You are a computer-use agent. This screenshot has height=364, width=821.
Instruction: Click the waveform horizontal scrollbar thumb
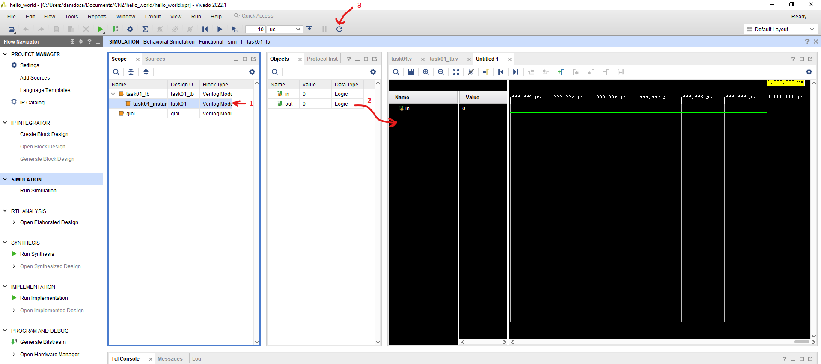coord(801,342)
